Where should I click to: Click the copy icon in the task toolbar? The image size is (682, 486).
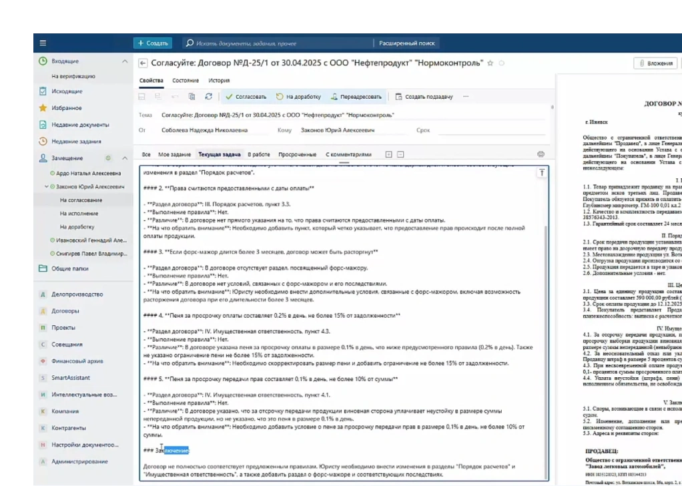[192, 97]
